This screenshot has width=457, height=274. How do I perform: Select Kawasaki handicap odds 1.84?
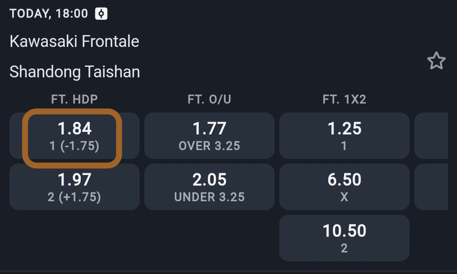tap(74, 135)
